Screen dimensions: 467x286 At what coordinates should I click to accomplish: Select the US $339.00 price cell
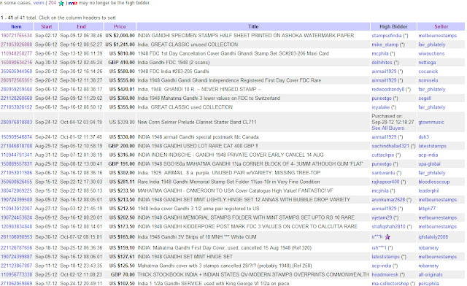(122, 122)
